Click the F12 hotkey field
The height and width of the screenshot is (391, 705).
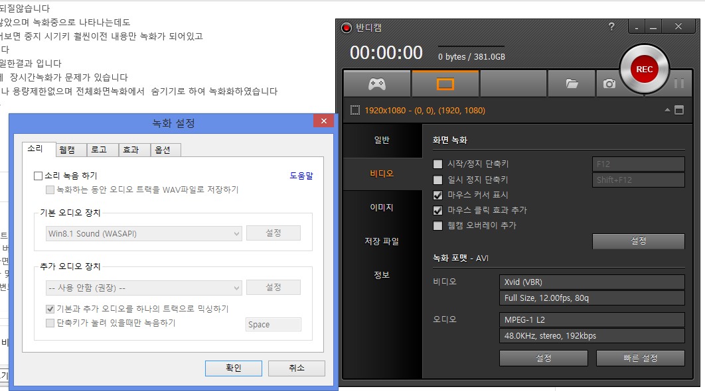[x=639, y=164]
